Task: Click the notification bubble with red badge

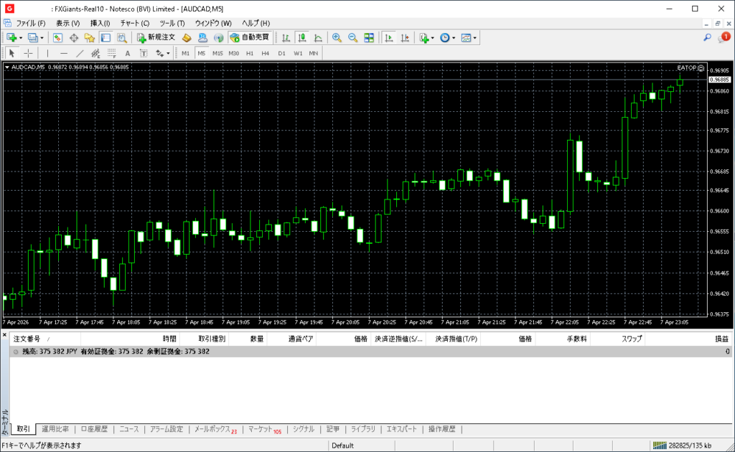Action: 724,37
